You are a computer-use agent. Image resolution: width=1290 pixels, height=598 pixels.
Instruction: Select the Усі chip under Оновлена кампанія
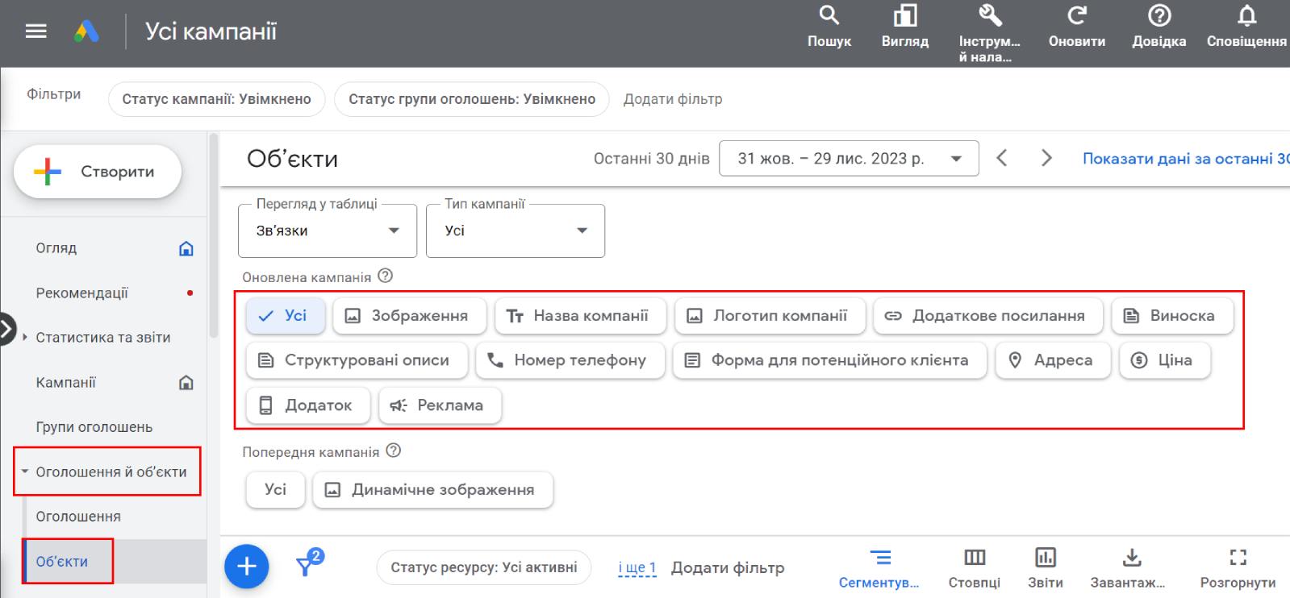(286, 316)
